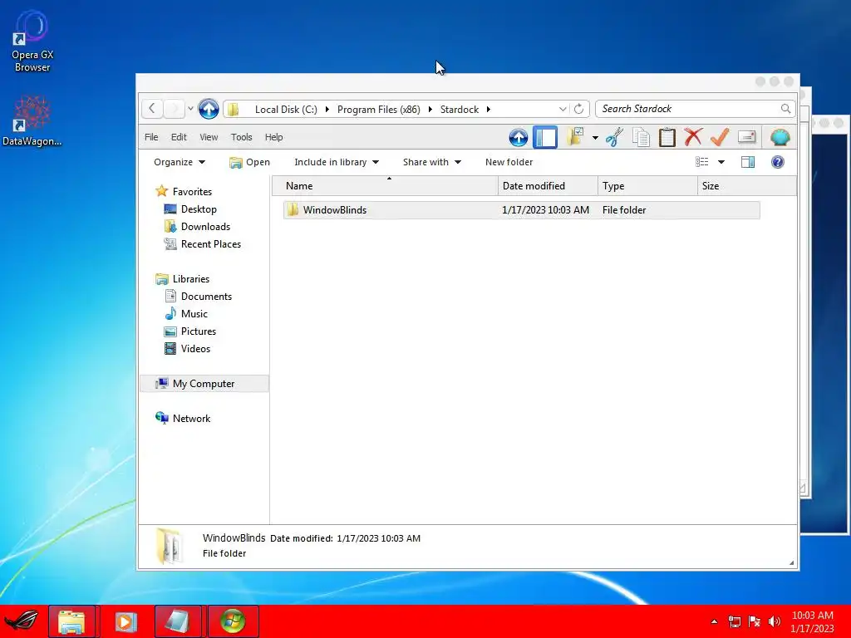Open the Organize dropdown
Image resolution: width=851 pixels, height=638 pixels.
[180, 162]
